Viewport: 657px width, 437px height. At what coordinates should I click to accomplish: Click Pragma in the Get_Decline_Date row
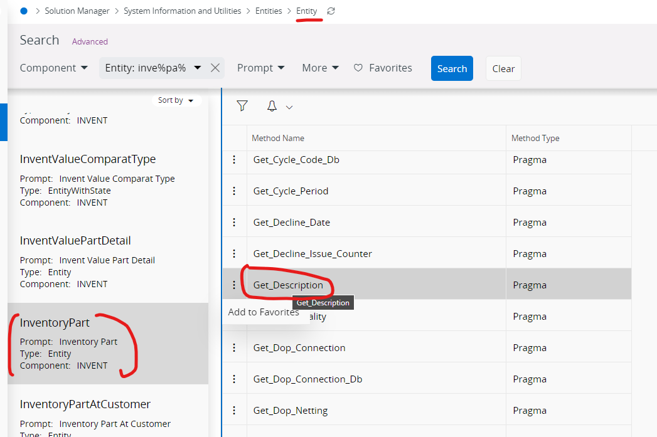530,223
